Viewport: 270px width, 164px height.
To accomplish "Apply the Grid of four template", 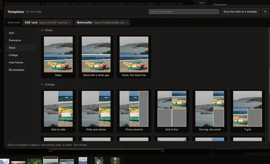I will [172, 111].
